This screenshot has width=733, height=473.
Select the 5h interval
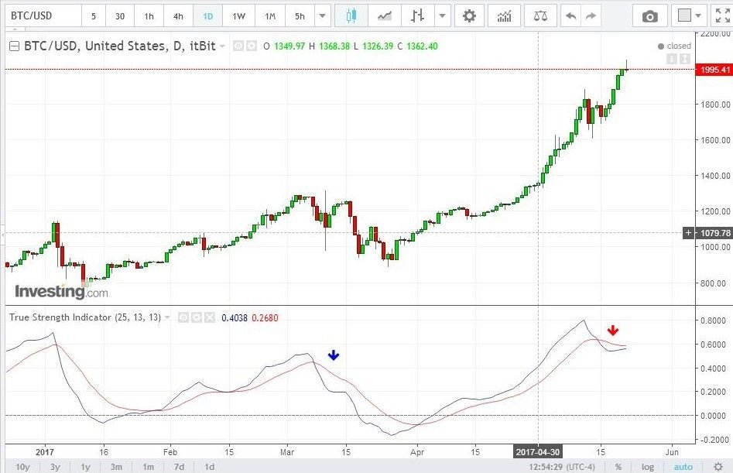(300, 16)
